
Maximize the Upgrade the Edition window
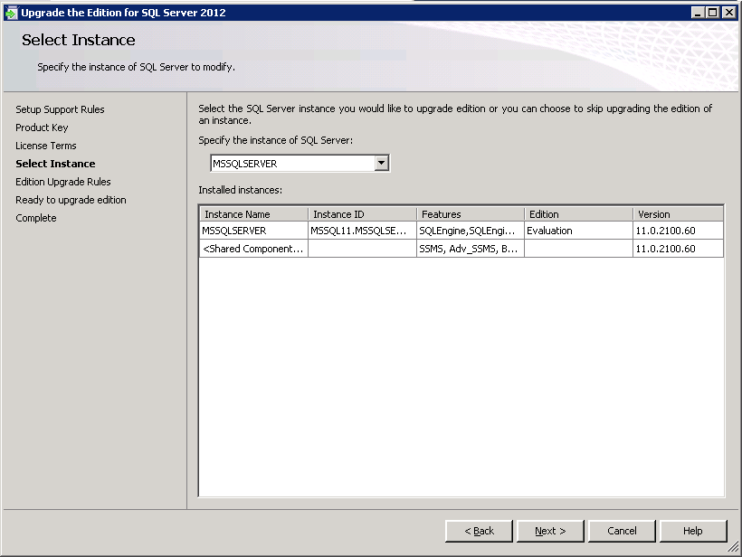pos(713,13)
